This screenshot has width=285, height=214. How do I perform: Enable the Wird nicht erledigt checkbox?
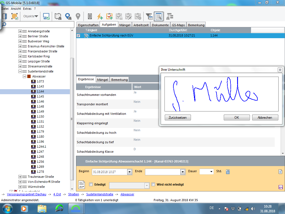tap(153, 184)
